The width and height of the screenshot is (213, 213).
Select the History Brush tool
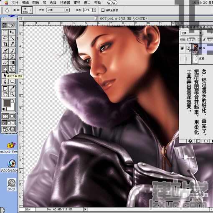coord(12,57)
